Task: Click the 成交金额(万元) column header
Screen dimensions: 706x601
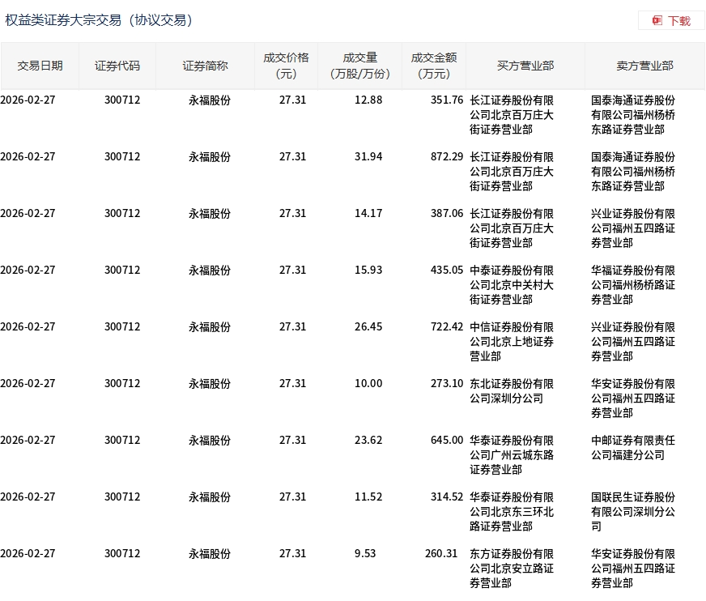Action: [434, 66]
